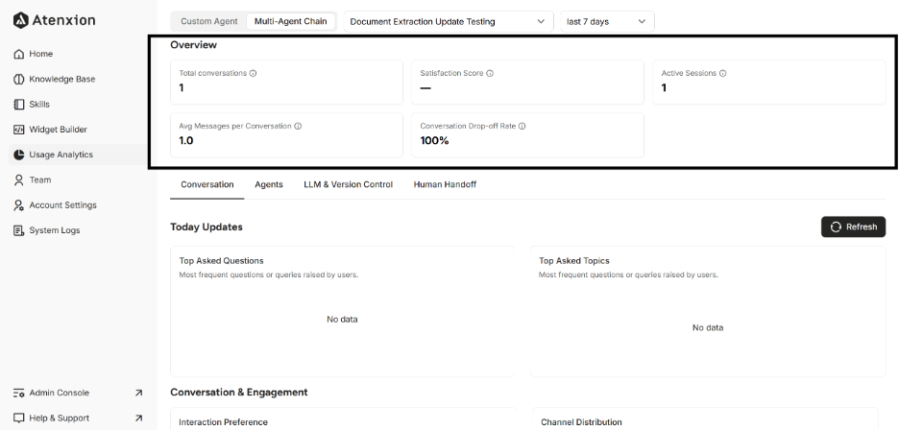Click the Satisfaction Score card

point(527,82)
